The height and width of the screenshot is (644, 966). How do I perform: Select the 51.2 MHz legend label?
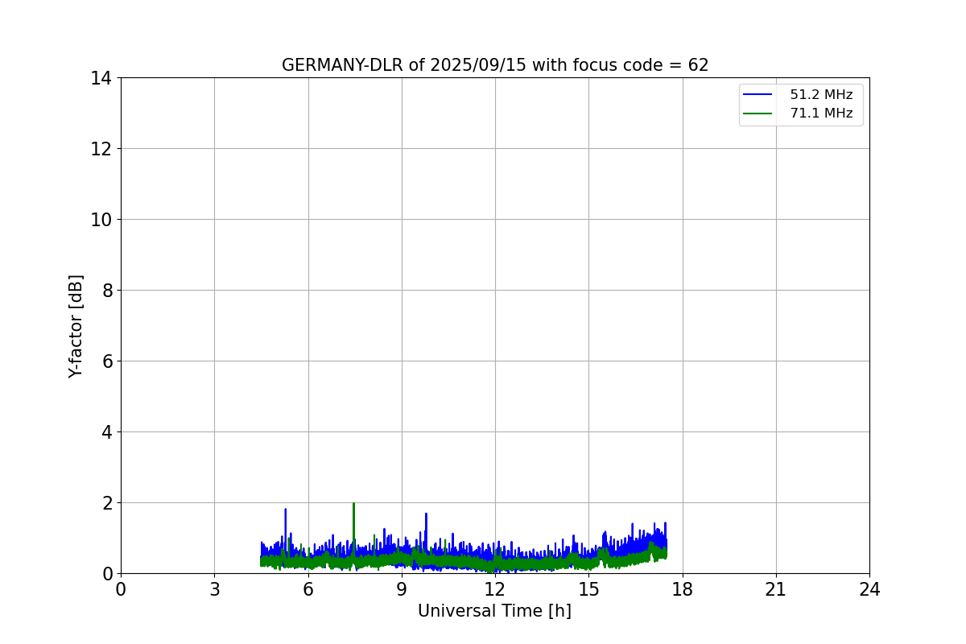click(821, 95)
